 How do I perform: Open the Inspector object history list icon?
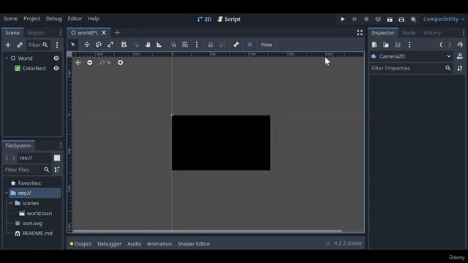pos(460,45)
